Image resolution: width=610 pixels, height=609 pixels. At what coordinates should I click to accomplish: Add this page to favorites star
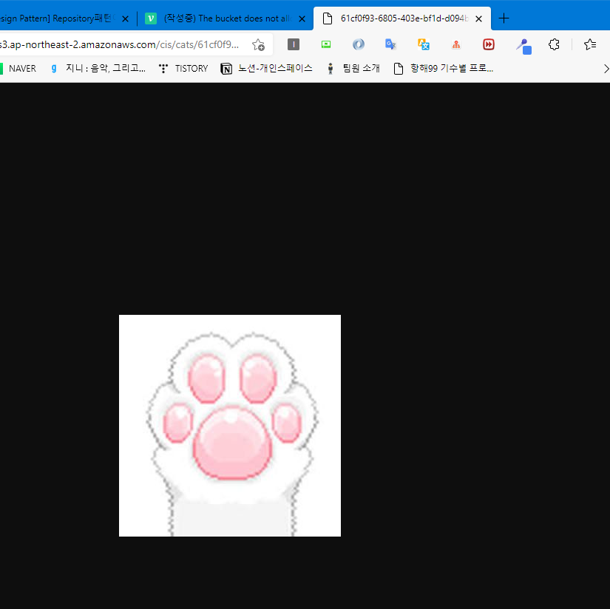point(258,45)
